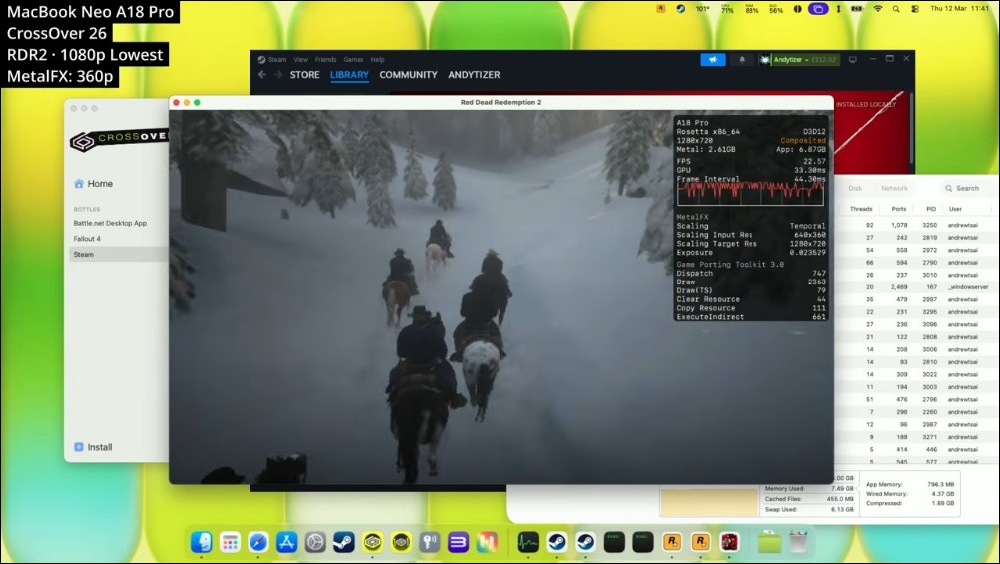
Task: Click the Red Dead Redemption 2 dock icon
Action: tap(729, 542)
